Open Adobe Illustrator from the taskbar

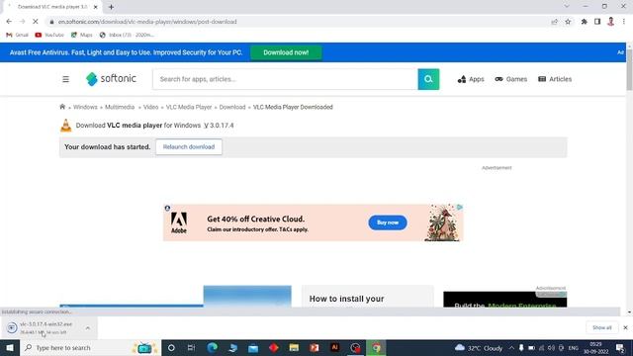click(x=334, y=347)
